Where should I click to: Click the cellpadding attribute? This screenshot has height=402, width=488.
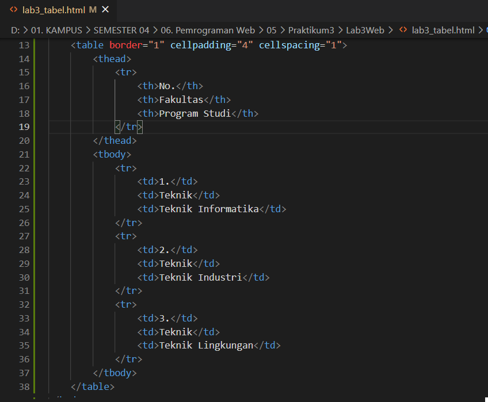click(201, 45)
